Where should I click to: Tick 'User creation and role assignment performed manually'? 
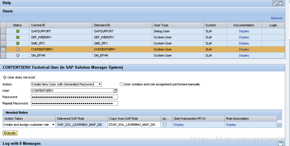point(121,84)
